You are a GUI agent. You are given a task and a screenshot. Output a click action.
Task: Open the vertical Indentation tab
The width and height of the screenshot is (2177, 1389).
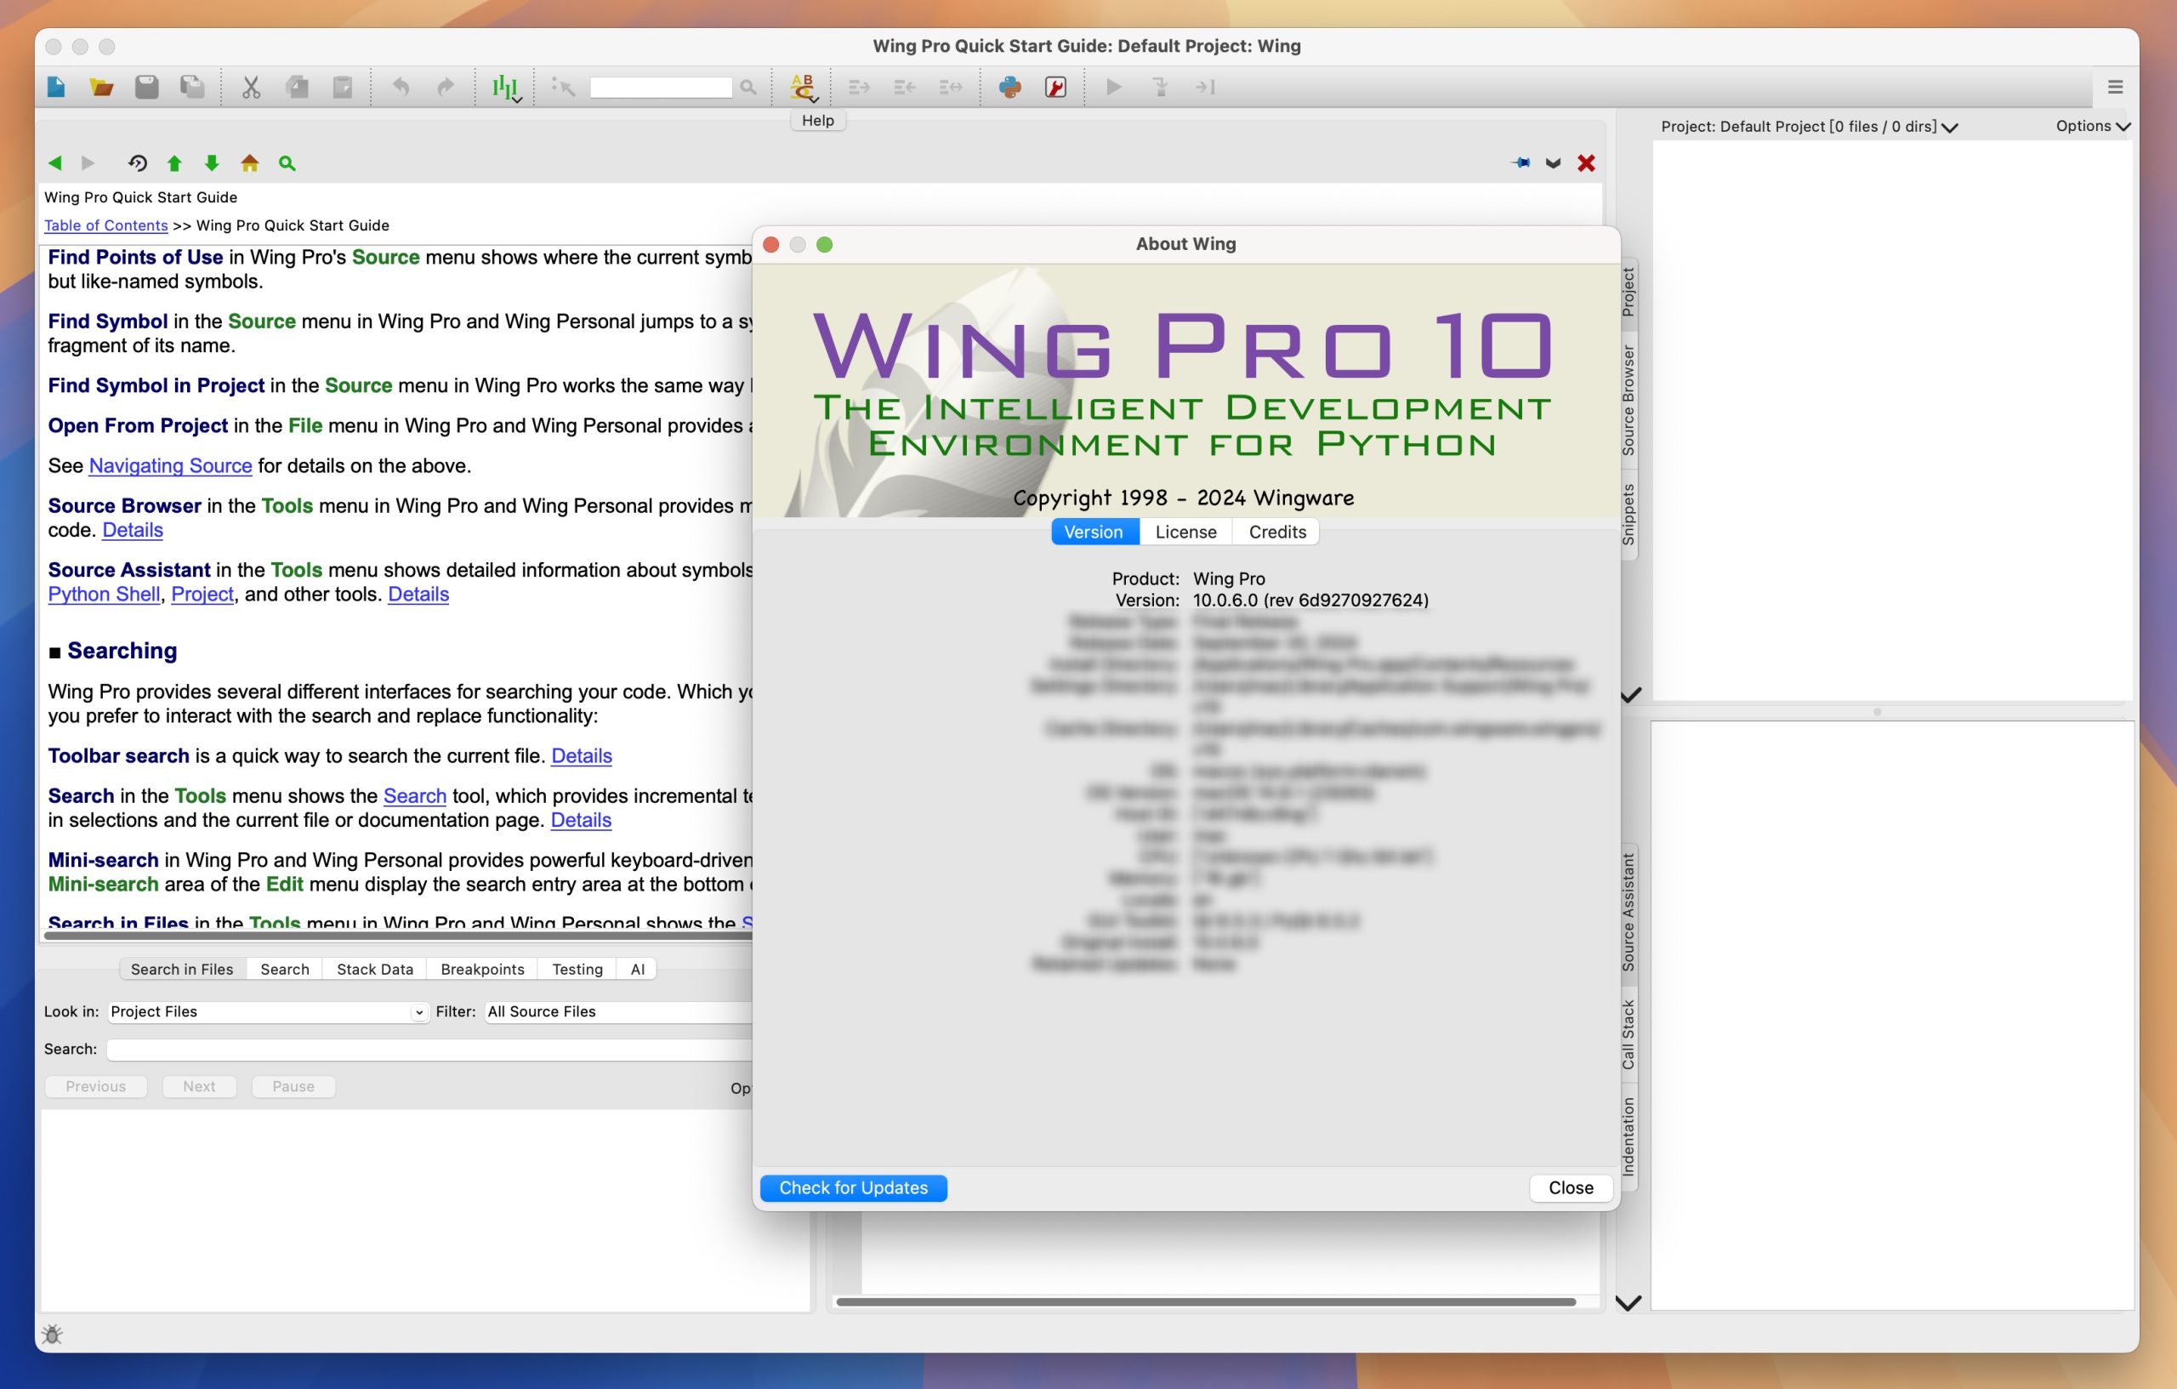1628,1136
